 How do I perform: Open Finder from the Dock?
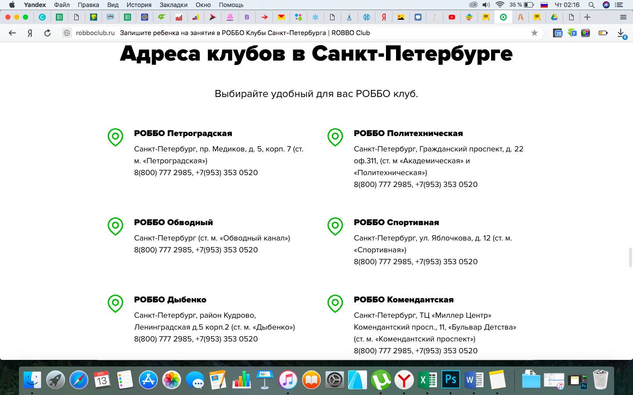pos(32,380)
